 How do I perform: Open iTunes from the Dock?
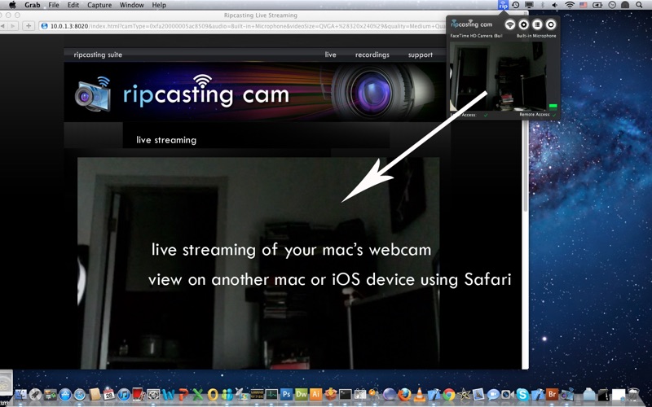[x=124, y=394]
